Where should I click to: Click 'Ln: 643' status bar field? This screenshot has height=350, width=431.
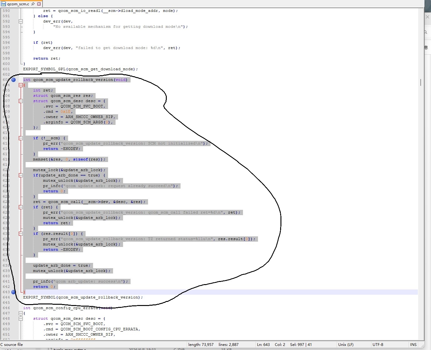263,345
